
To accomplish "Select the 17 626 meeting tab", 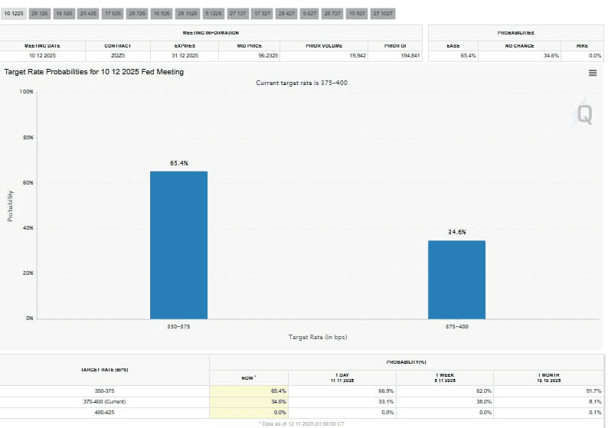I will (113, 14).
